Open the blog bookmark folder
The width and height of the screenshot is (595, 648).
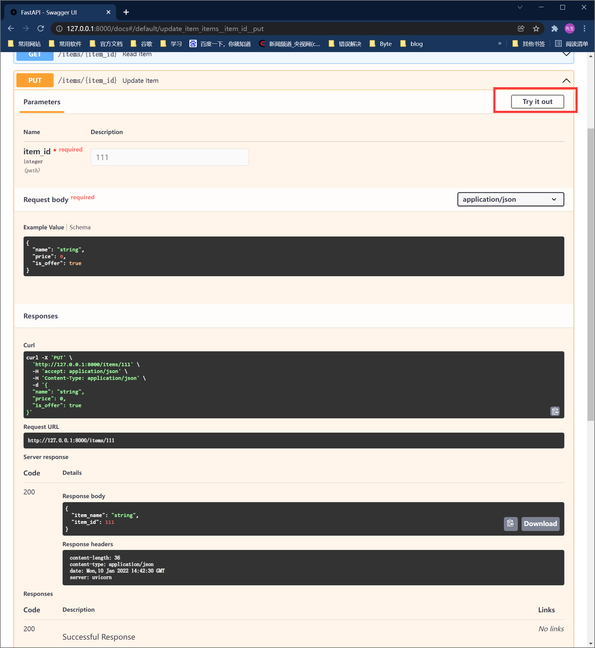pos(412,44)
